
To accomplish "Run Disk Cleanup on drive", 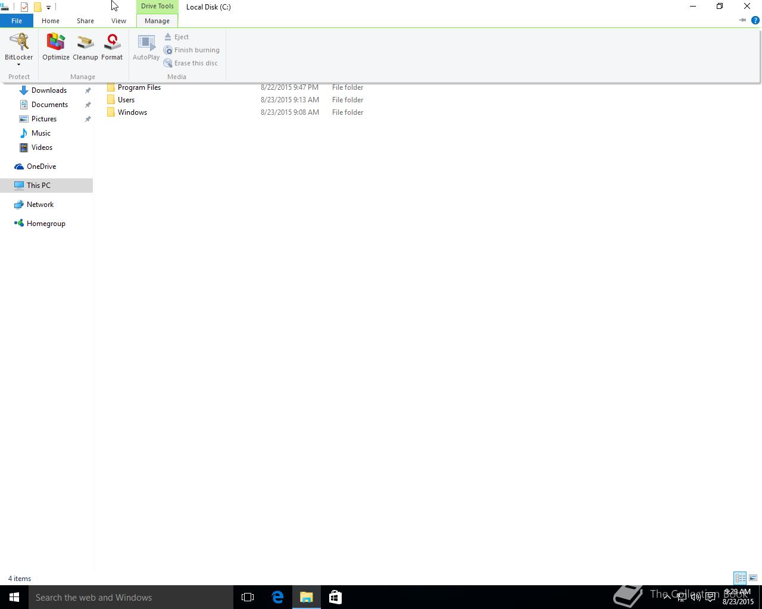I will (x=85, y=47).
